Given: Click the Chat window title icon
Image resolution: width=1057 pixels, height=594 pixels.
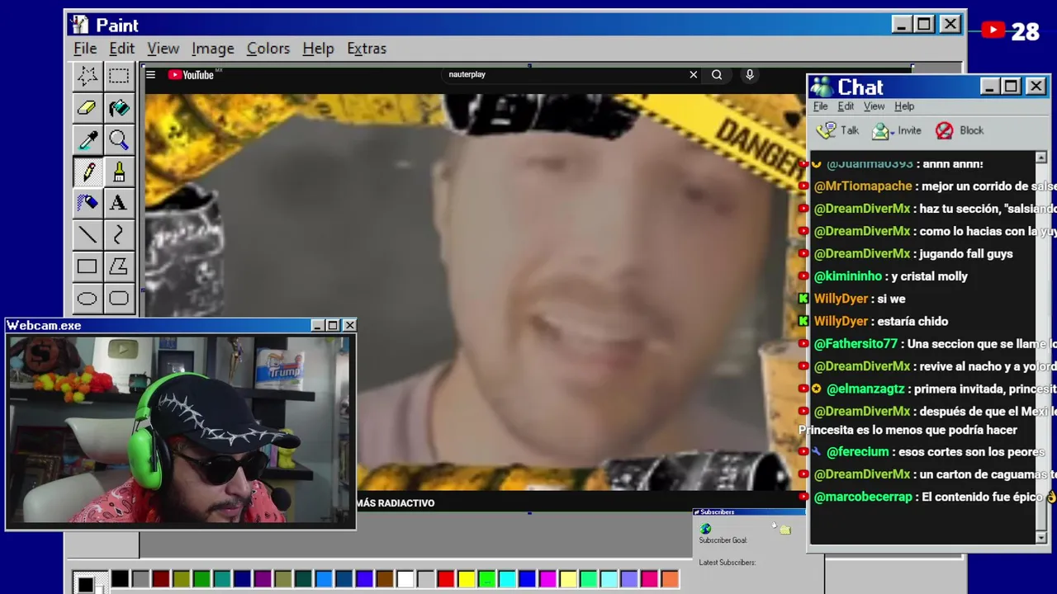Looking at the screenshot, I should point(821,87).
